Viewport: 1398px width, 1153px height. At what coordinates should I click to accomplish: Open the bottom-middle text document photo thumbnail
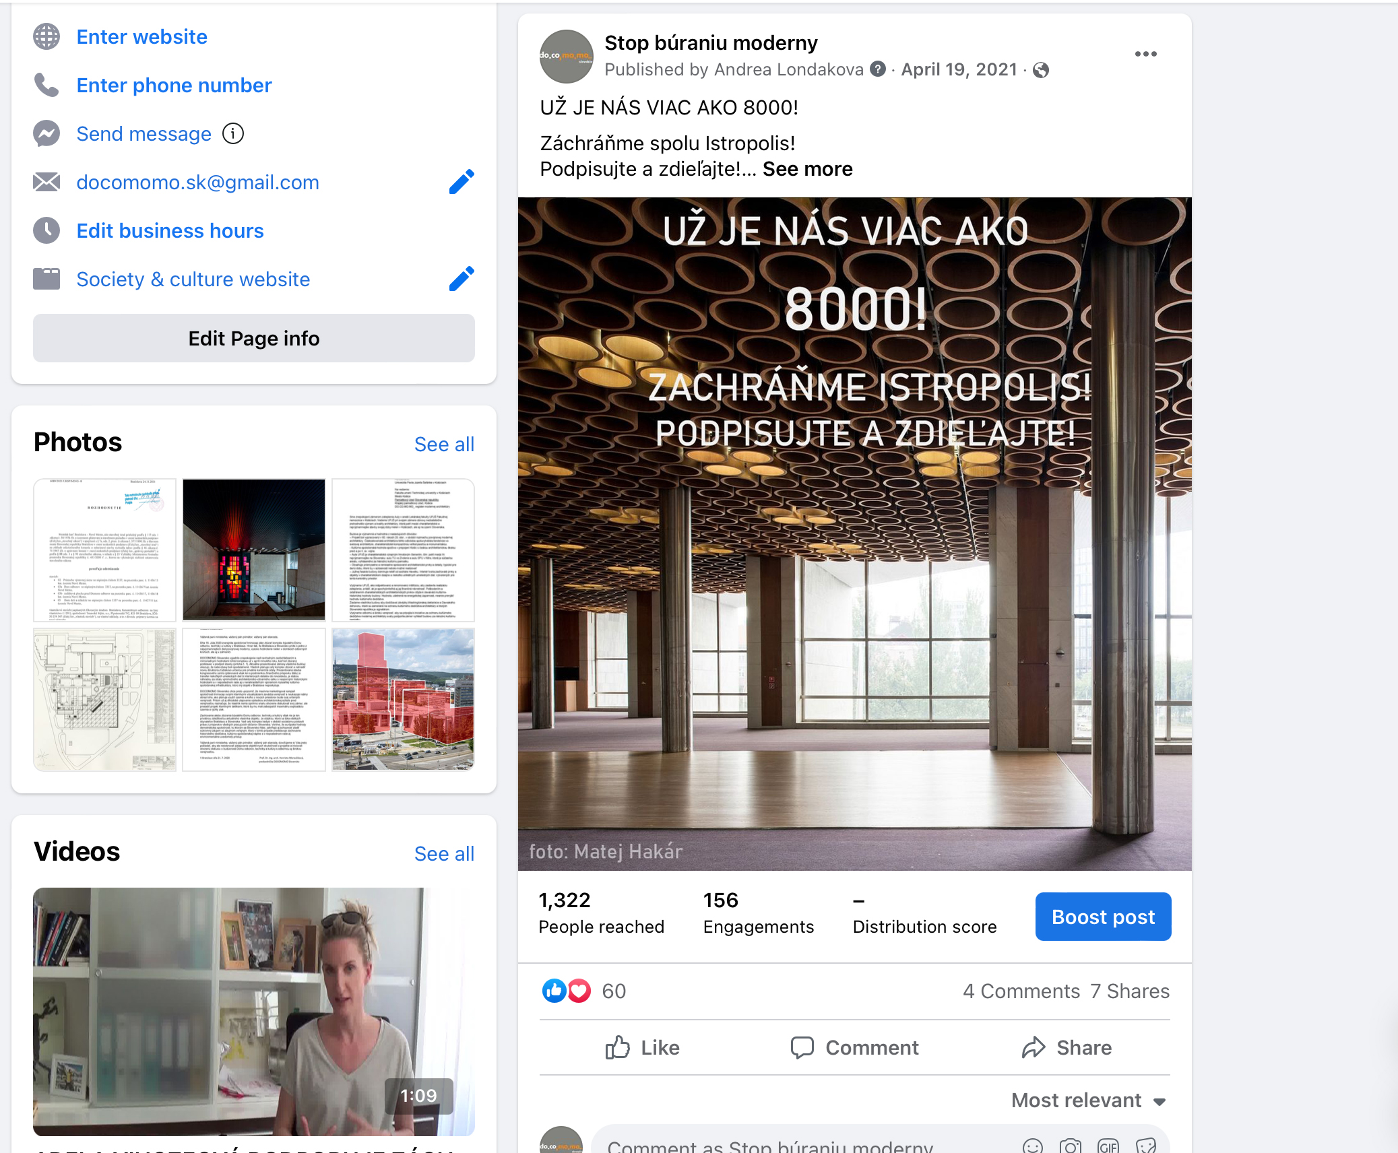[x=254, y=699]
